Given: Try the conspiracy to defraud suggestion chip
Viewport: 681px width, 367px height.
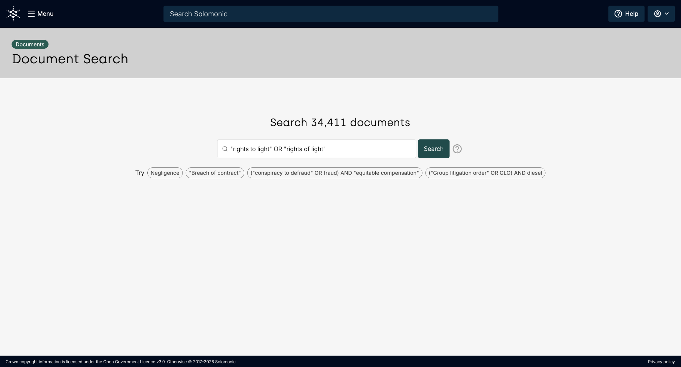Looking at the screenshot, I should coord(335,173).
